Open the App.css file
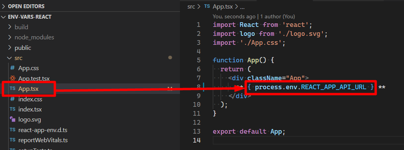The height and width of the screenshot is (150, 404). point(28,68)
